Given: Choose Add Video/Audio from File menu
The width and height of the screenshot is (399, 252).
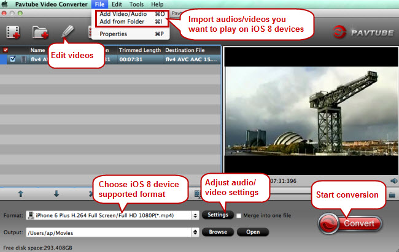Looking at the screenshot, I should pos(132,14).
